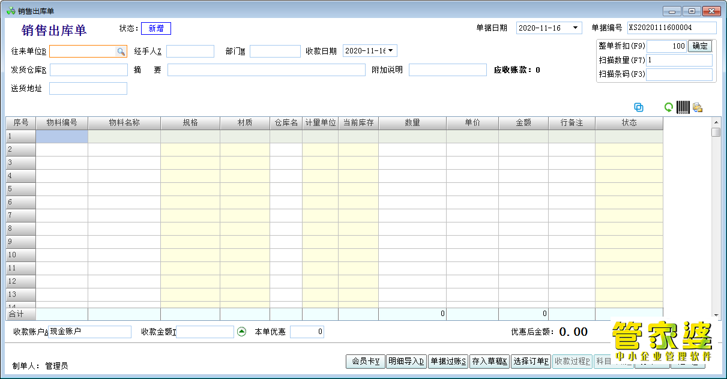Screen dimensions: 727x379
Task: Open the 单据日期 date dropdown
Action: [x=575, y=28]
